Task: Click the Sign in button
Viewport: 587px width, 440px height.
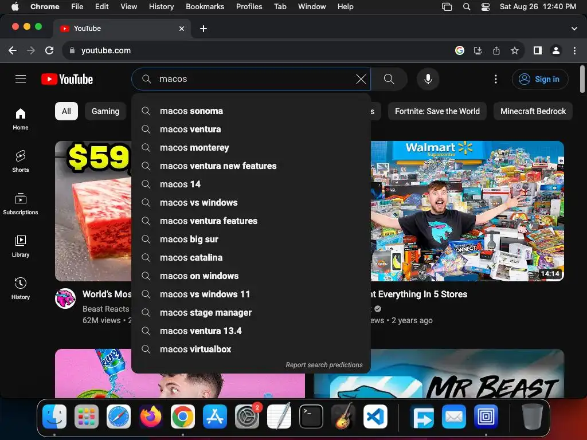Action: 540,79
